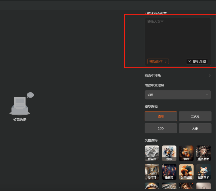Select the 像素风 pixel style thumbnail
Image resolution: width=216 pixels, height=191 pixels.
click(x=169, y=172)
